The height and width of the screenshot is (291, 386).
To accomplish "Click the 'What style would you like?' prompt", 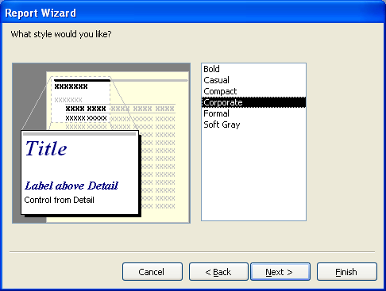I will pyautogui.click(x=61, y=34).
